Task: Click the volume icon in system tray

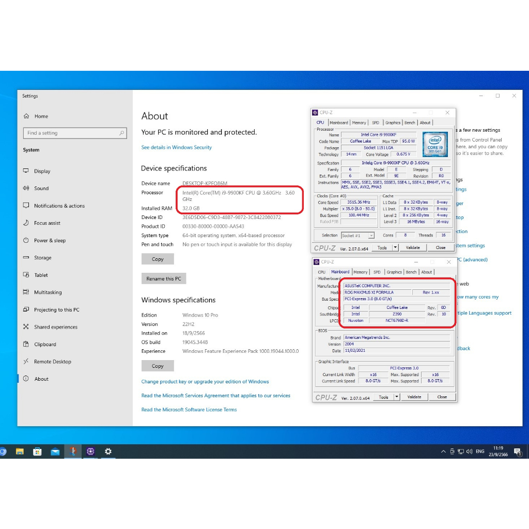Action: point(469,452)
